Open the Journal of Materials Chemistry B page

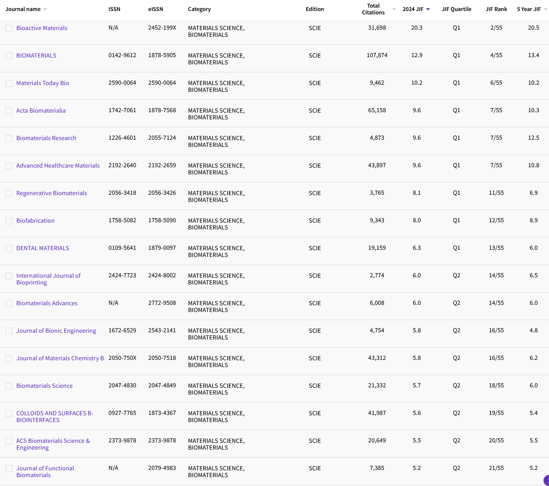pos(60,358)
